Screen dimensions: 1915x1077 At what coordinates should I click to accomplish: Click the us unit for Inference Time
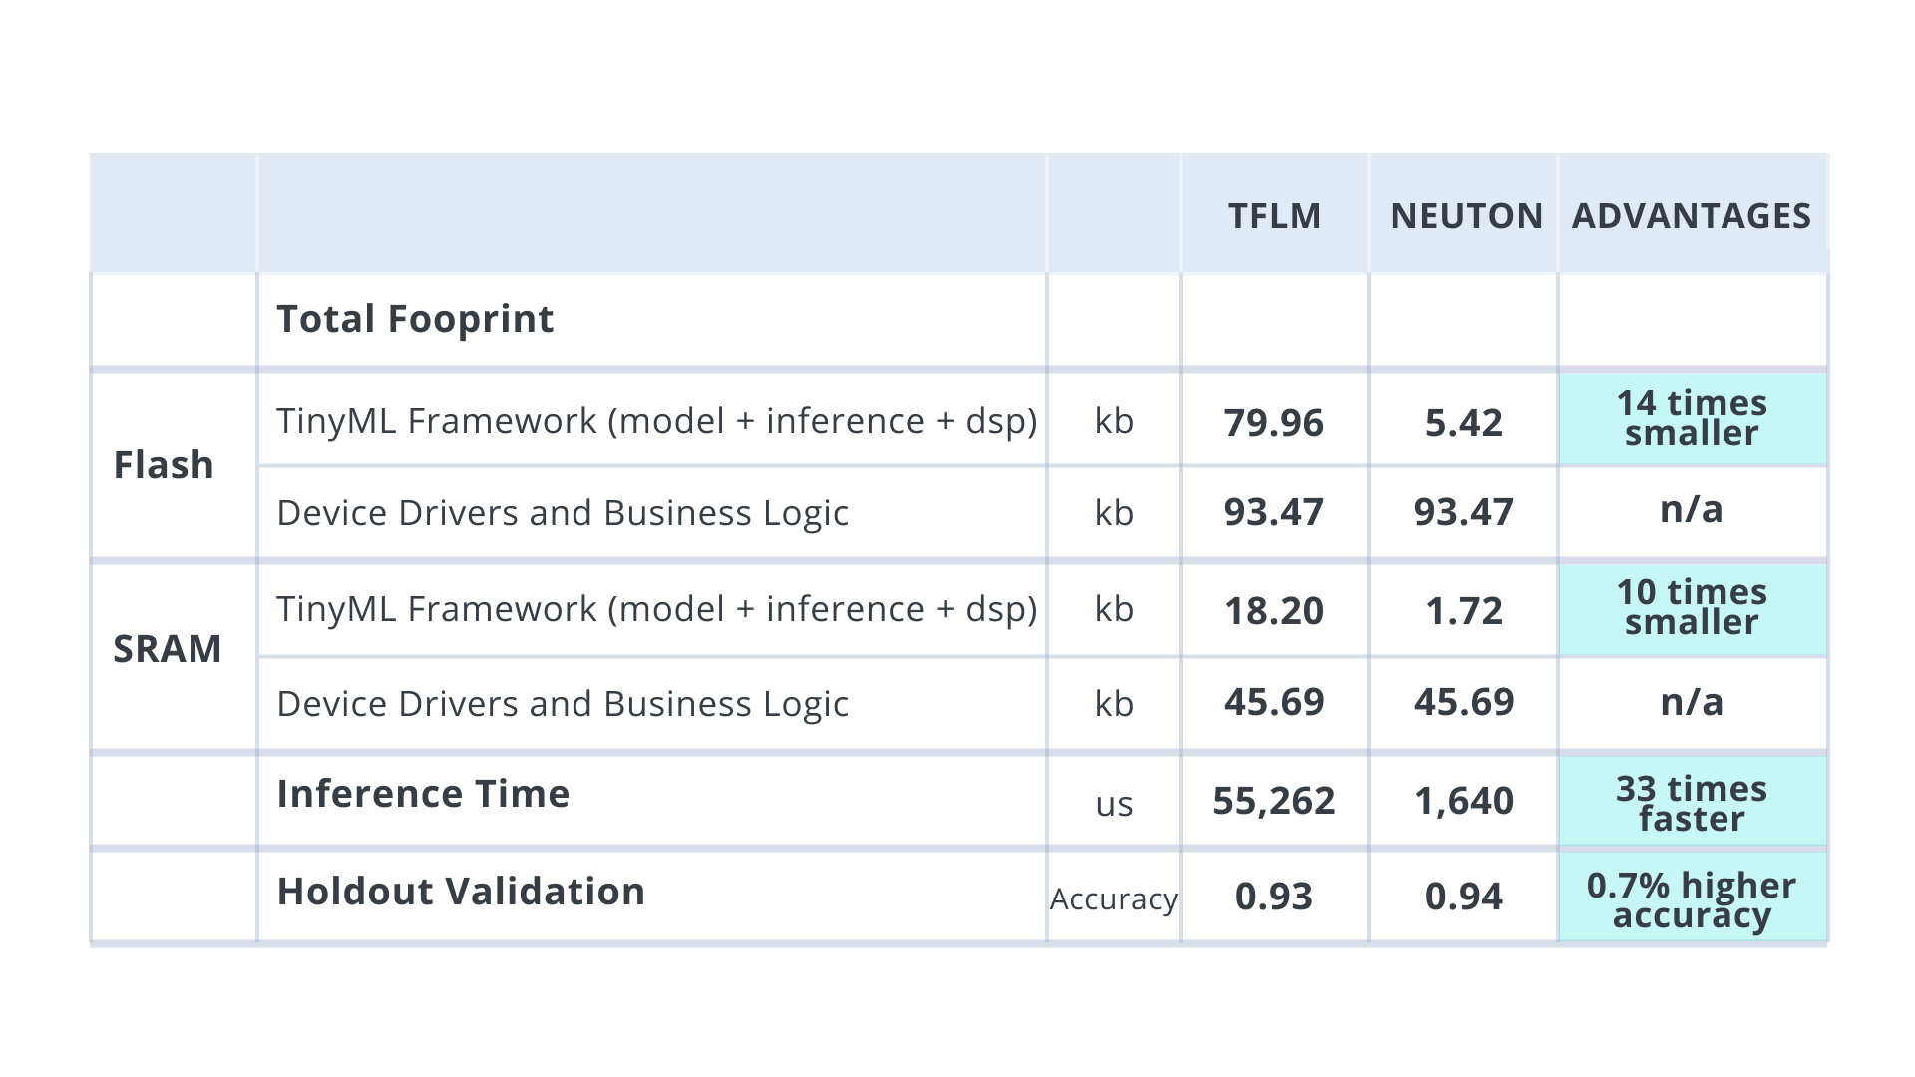pos(1114,804)
